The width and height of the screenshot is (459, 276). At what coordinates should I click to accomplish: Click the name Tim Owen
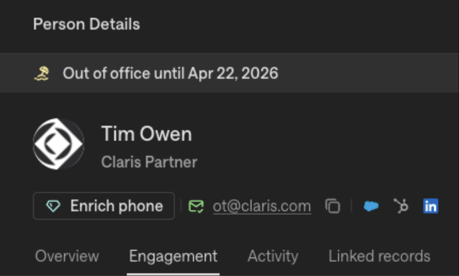click(x=146, y=134)
